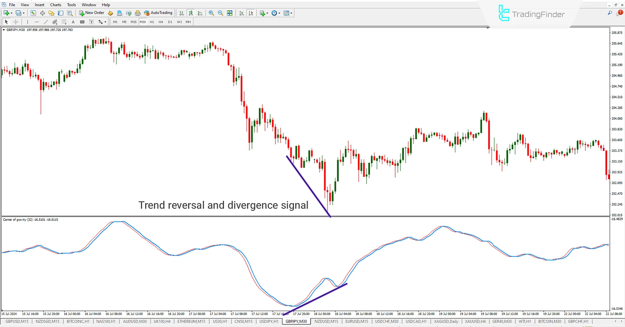Switch to the EURUSD,M15 chart tab

pyautogui.click(x=356, y=321)
